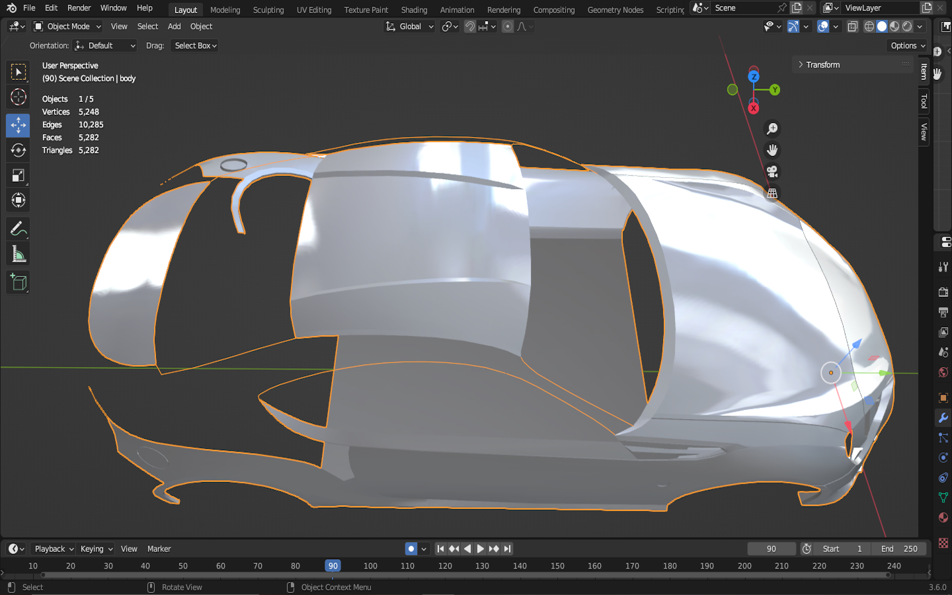The height and width of the screenshot is (595, 952).
Task: Toggle viewport gizmos display
Action: 793,26
